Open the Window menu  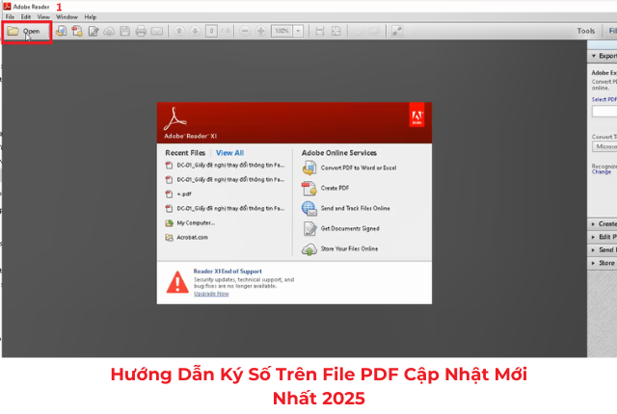click(67, 16)
